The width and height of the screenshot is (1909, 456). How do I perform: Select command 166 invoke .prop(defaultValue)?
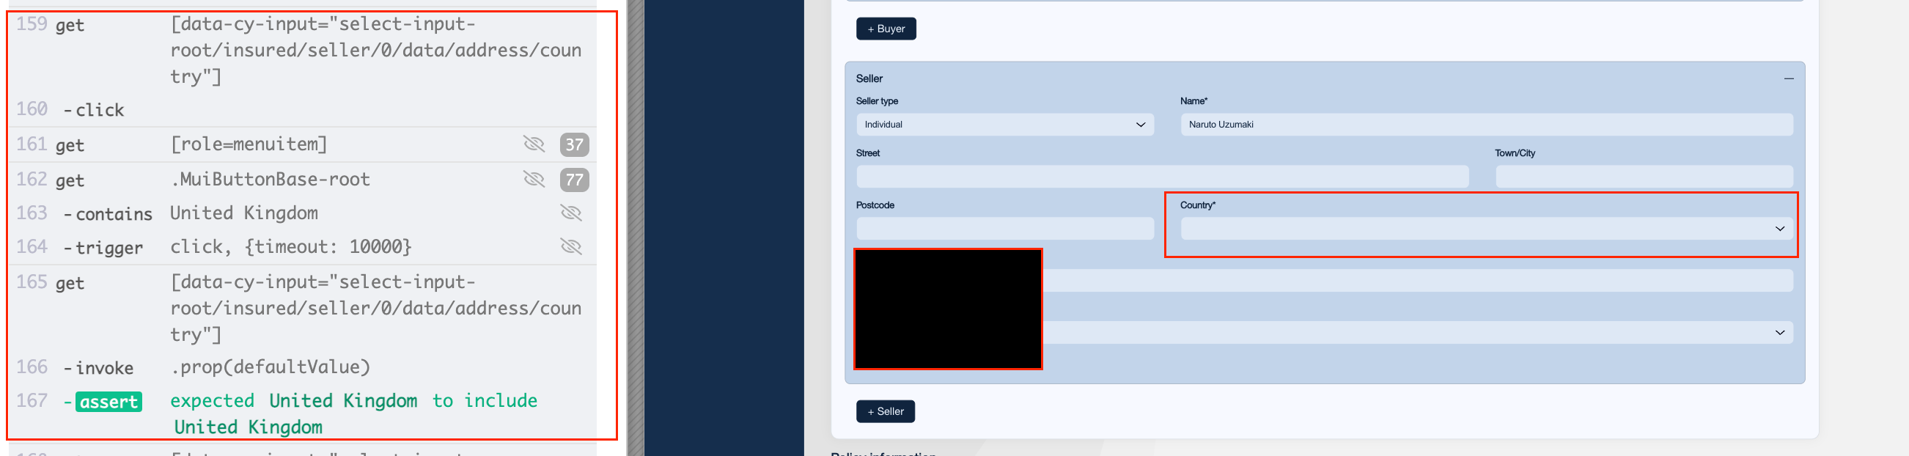[302, 367]
